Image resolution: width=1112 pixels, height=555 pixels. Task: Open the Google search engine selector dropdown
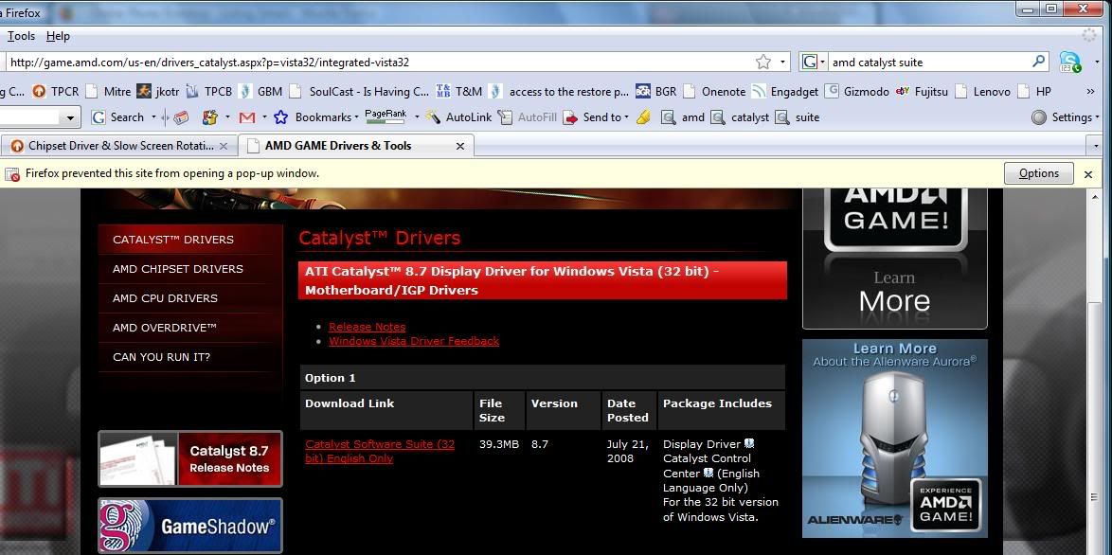coord(815,62)
